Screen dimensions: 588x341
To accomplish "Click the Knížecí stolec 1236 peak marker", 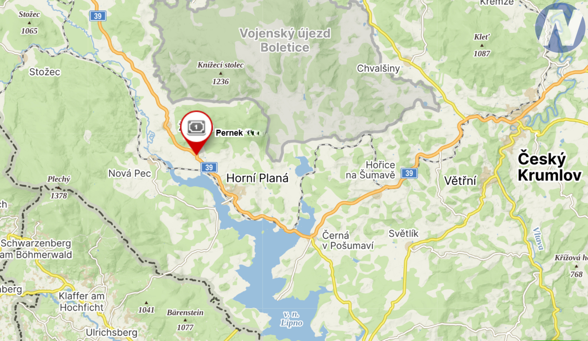I will [x=221, y=73].
